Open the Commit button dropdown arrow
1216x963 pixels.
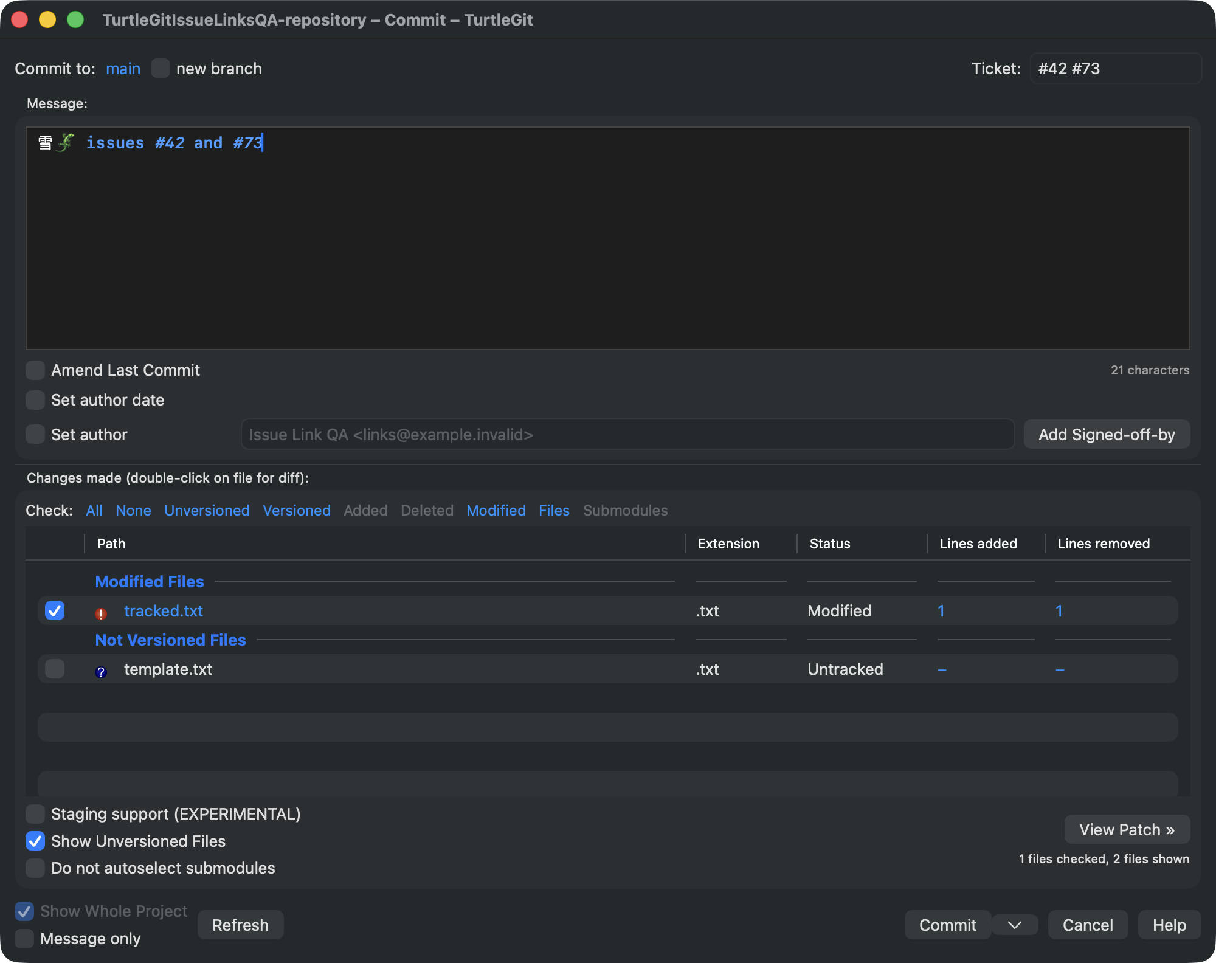tap(1015, 925)
